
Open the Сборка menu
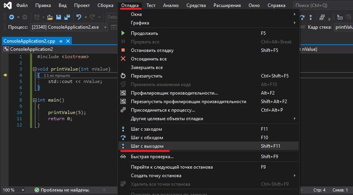105,5
